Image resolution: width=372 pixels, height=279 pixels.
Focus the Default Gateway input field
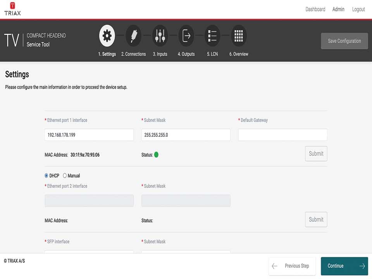point(282,135)
